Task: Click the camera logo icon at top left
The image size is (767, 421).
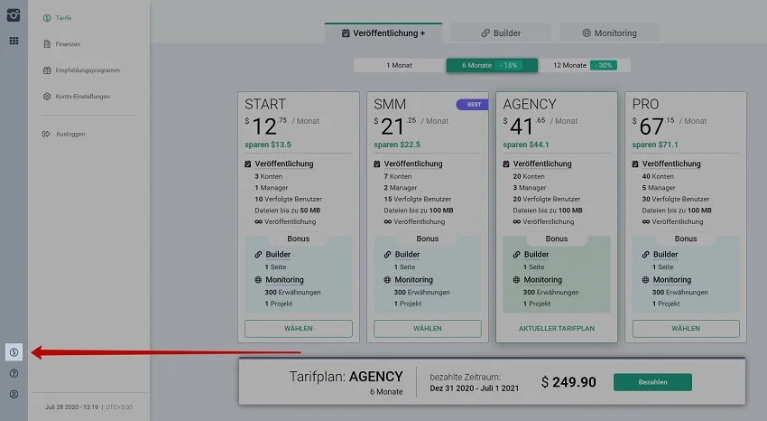Action: 14,15
